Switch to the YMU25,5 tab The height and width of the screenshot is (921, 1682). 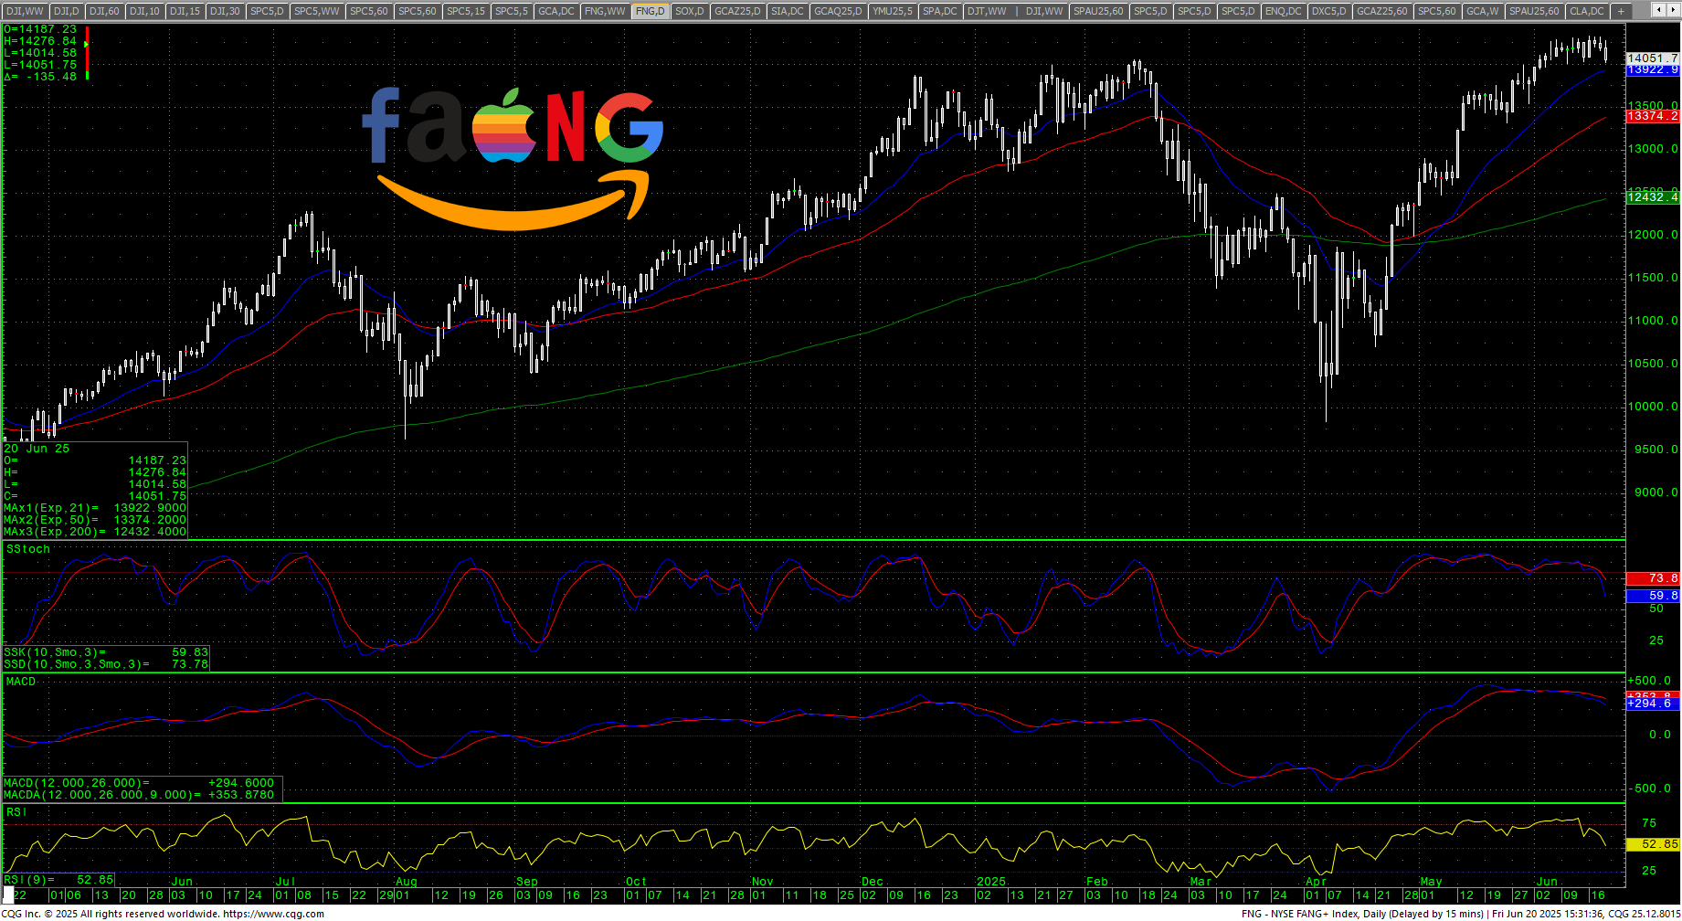click(893, 11)
